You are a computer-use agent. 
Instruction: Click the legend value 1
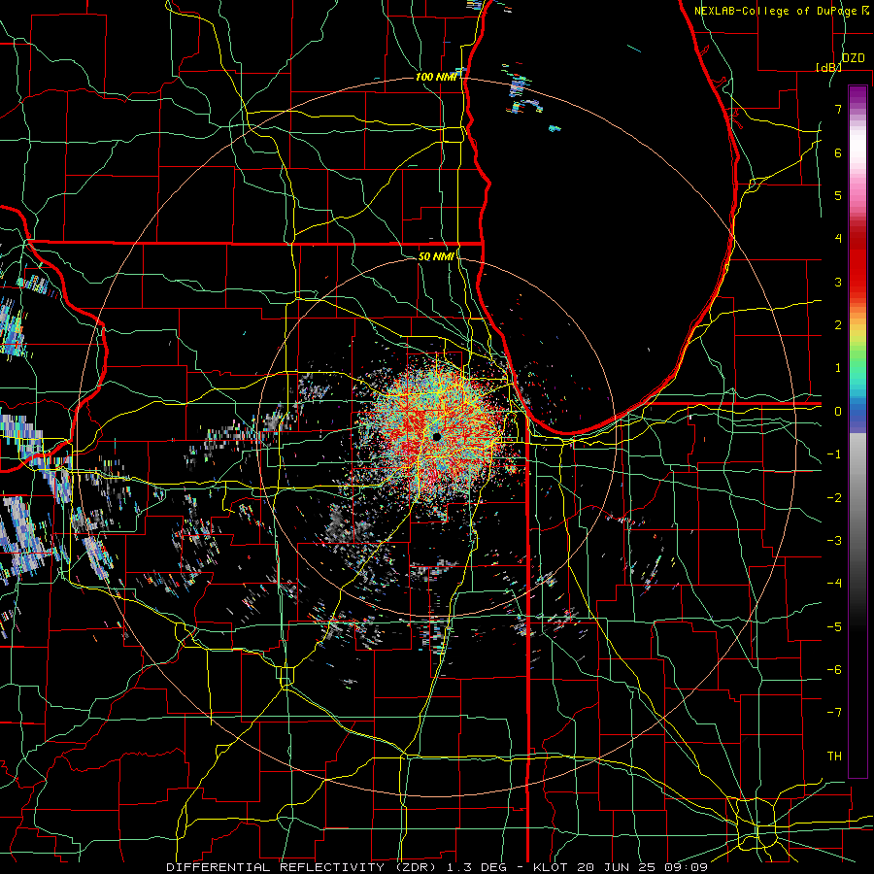coord(838,368)
